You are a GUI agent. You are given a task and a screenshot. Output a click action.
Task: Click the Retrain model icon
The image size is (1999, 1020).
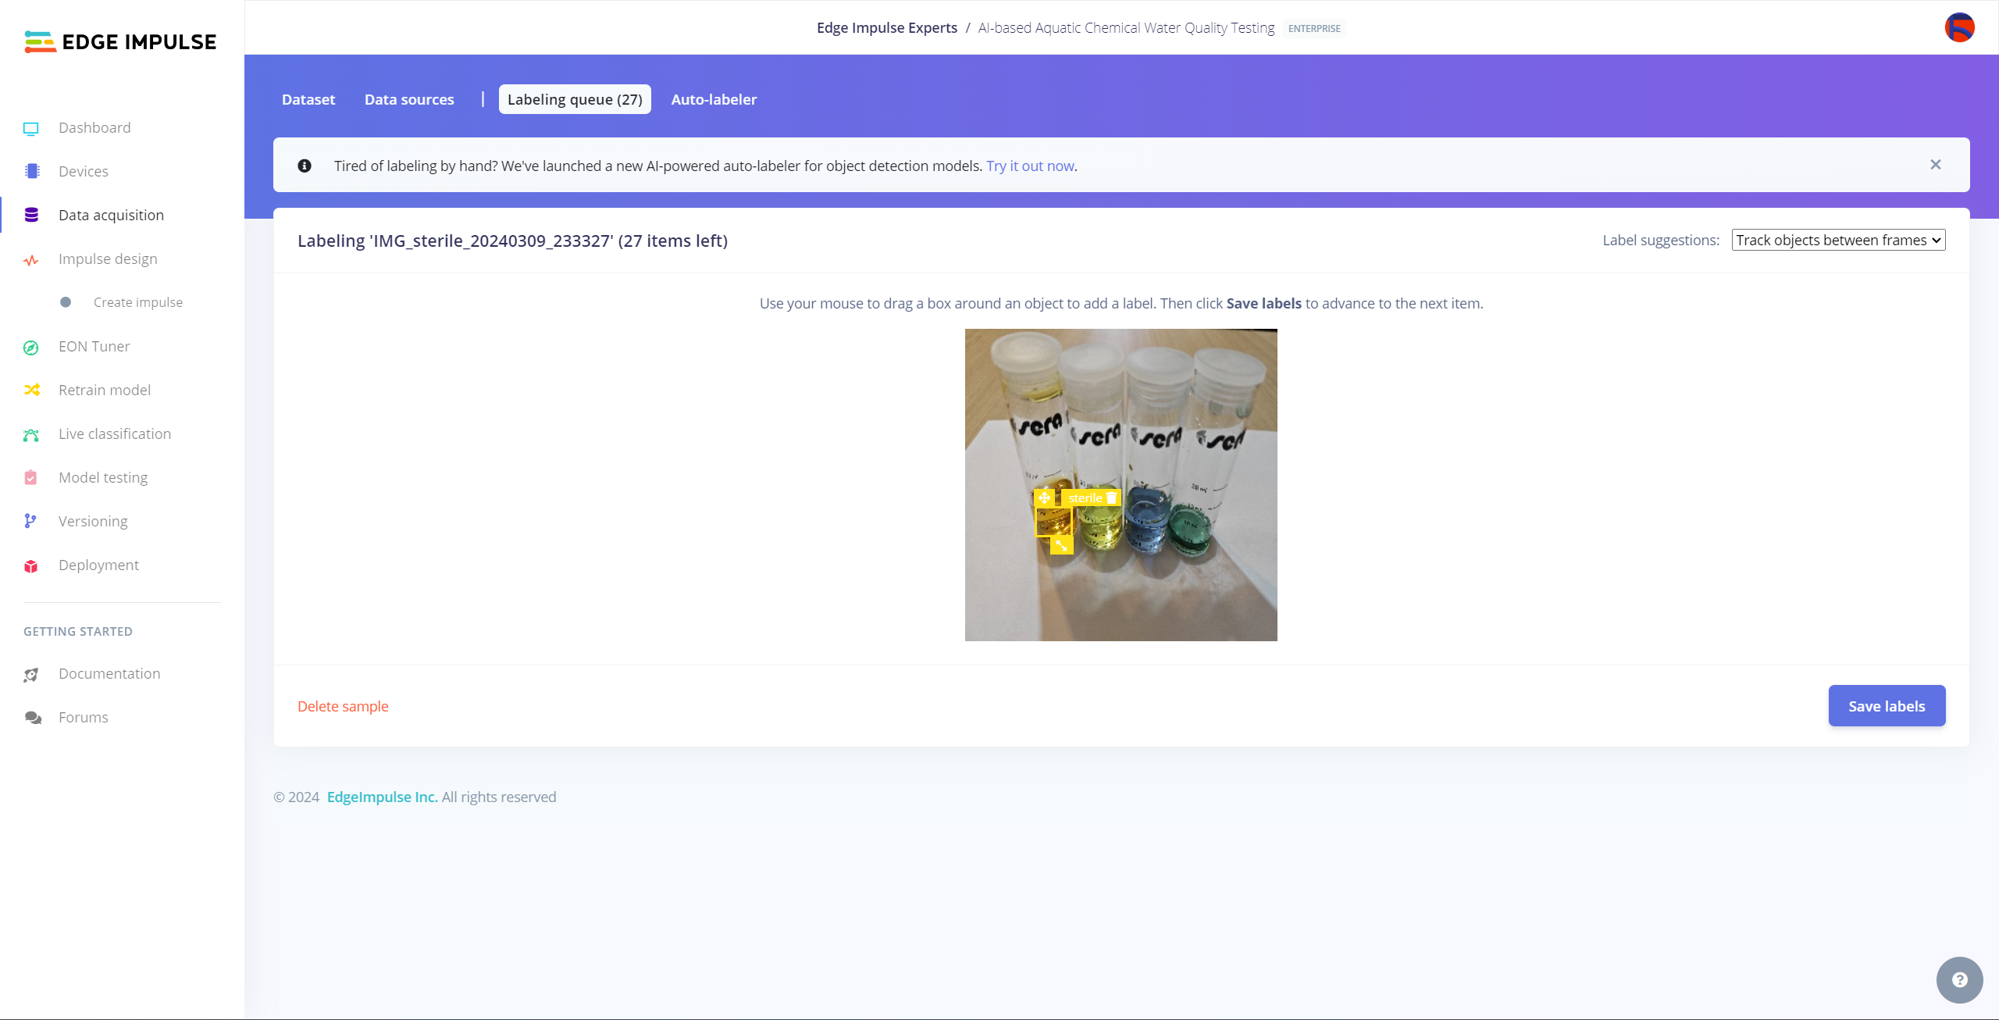(31, 391)
